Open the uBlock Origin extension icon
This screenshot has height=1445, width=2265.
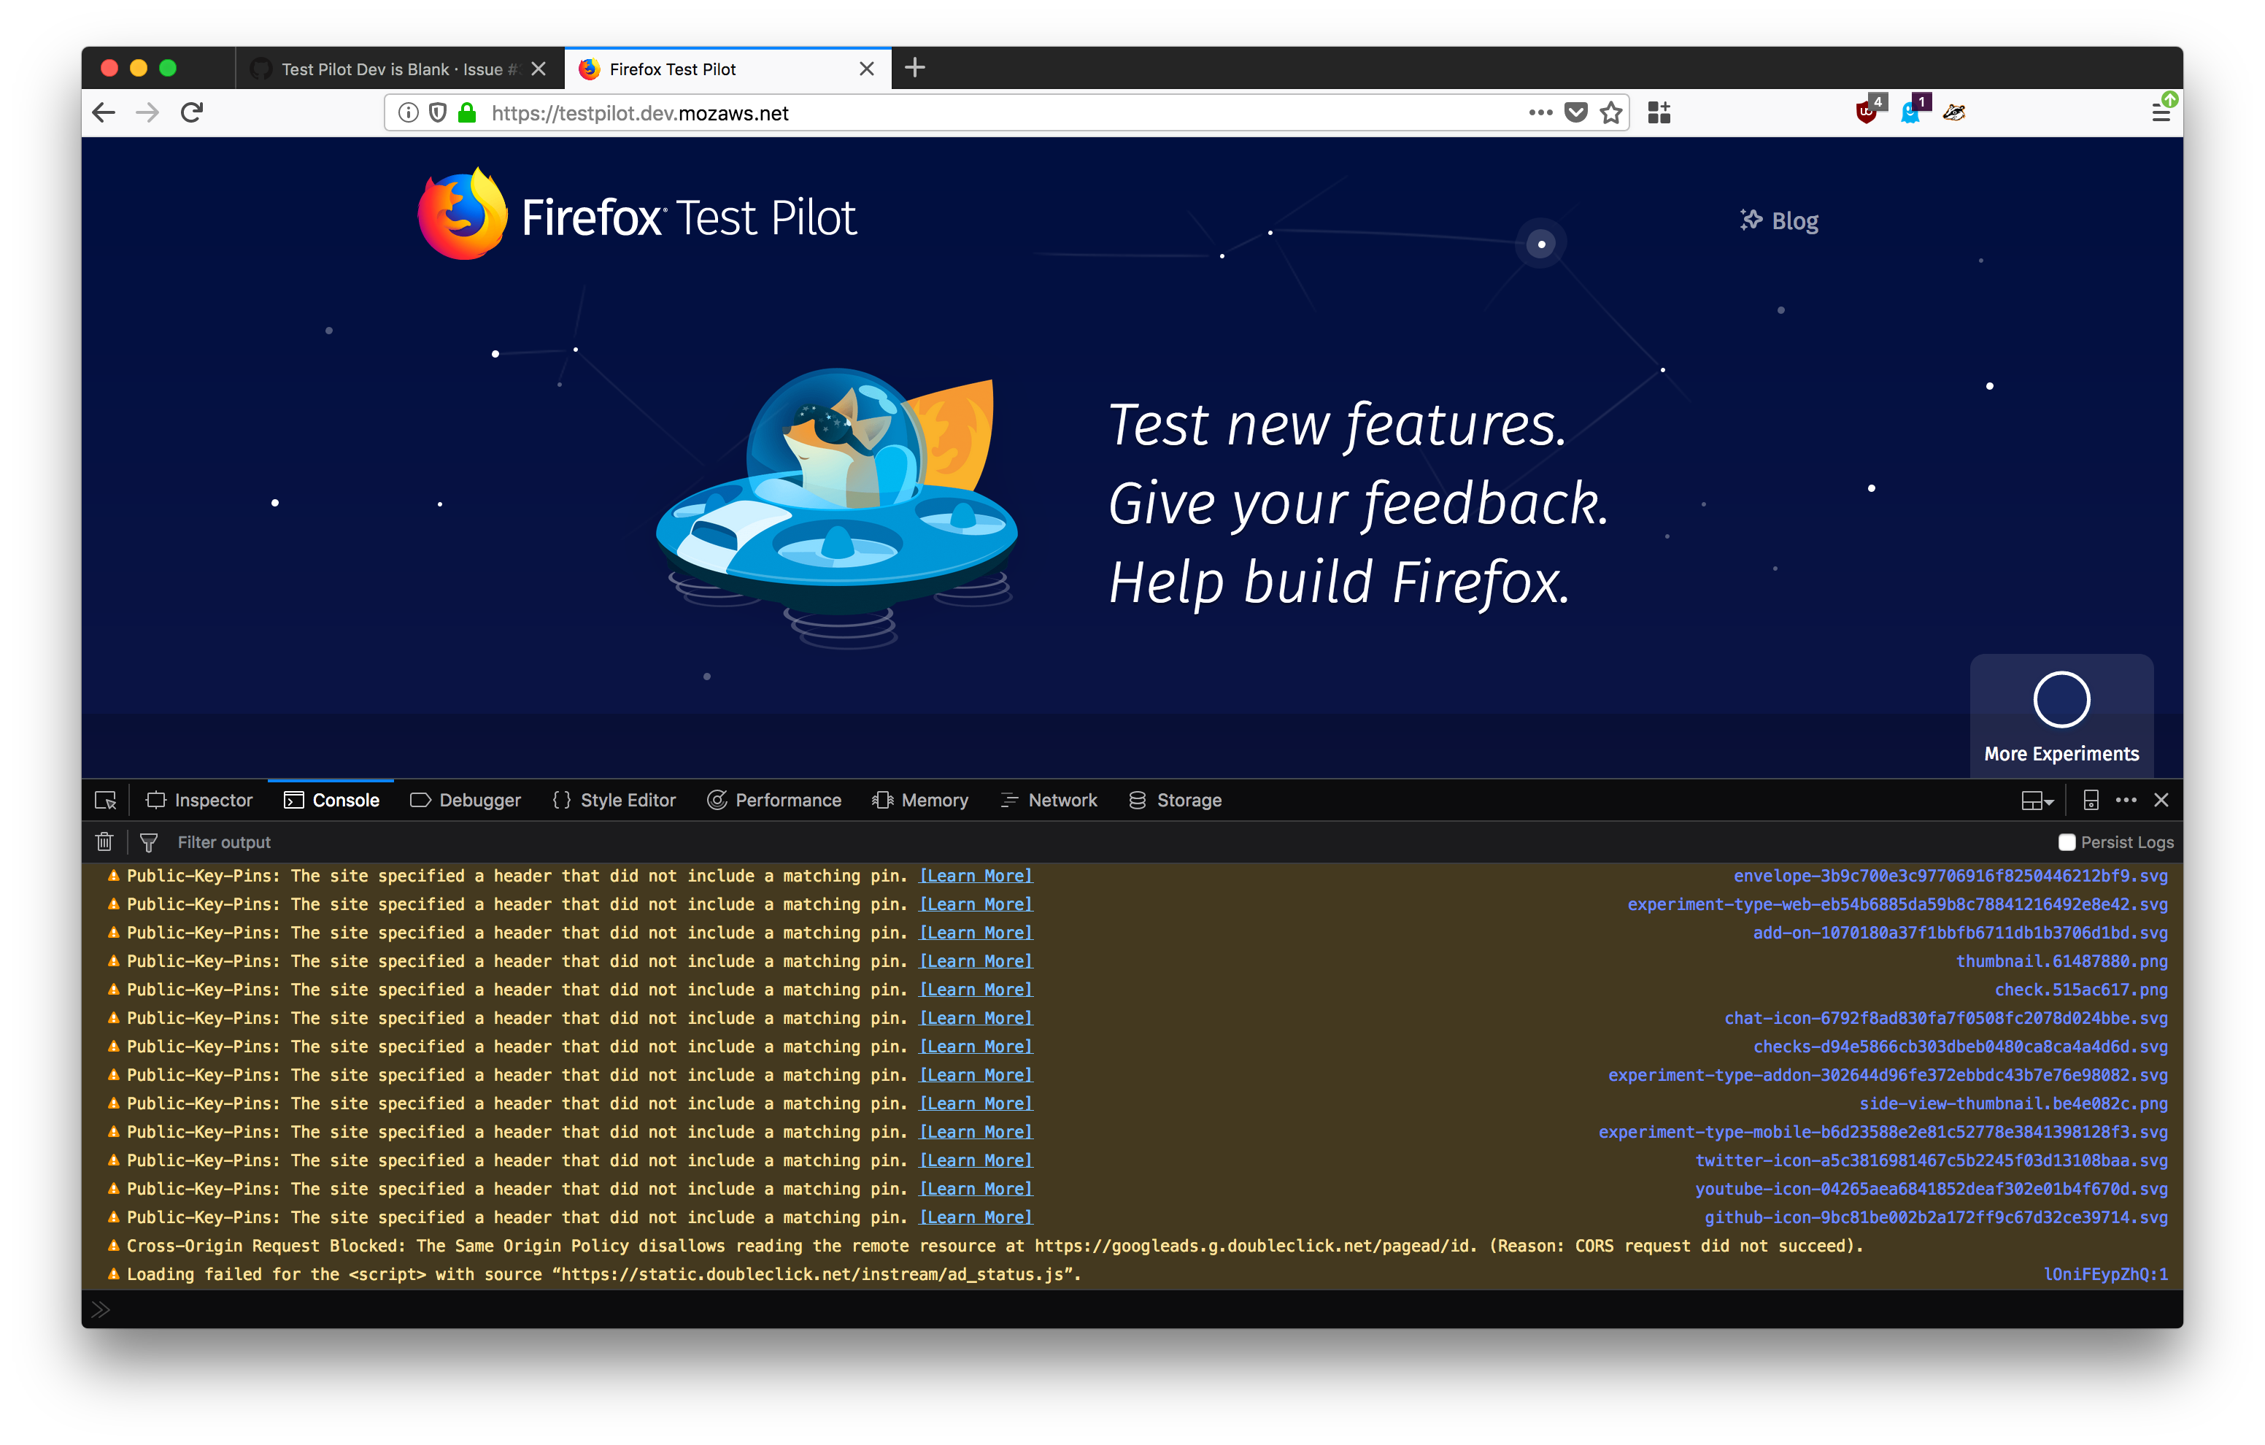tap(1868, 111)
